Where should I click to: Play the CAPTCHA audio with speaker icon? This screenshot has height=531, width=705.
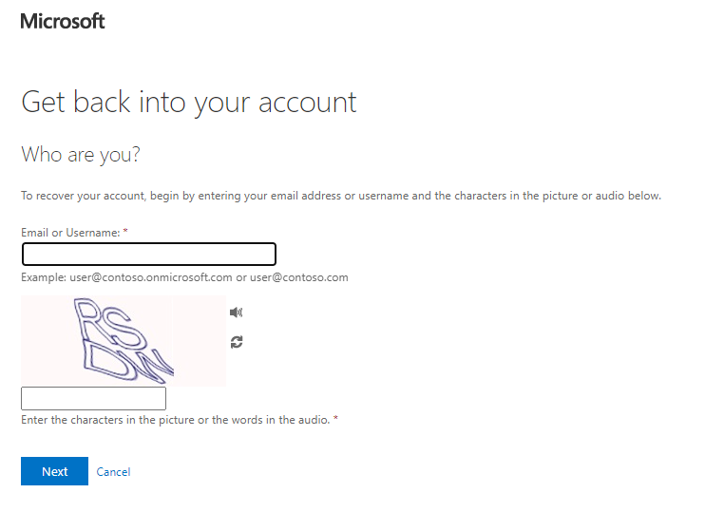click(236, 312)
